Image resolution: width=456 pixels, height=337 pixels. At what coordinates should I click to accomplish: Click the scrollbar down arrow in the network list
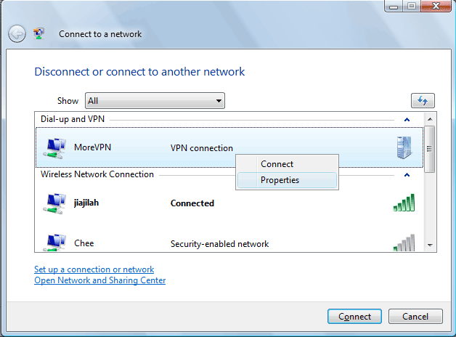[x=430, y=245]
